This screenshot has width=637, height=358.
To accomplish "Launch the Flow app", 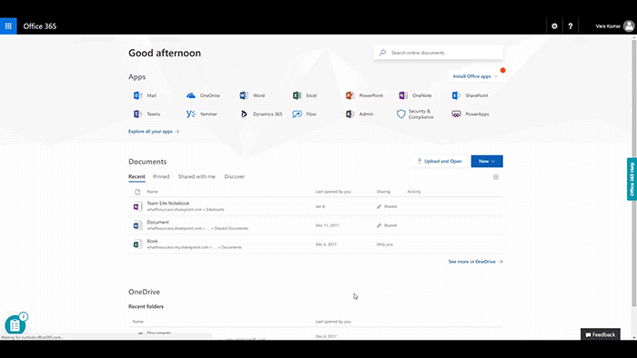I will coord(304,114).
